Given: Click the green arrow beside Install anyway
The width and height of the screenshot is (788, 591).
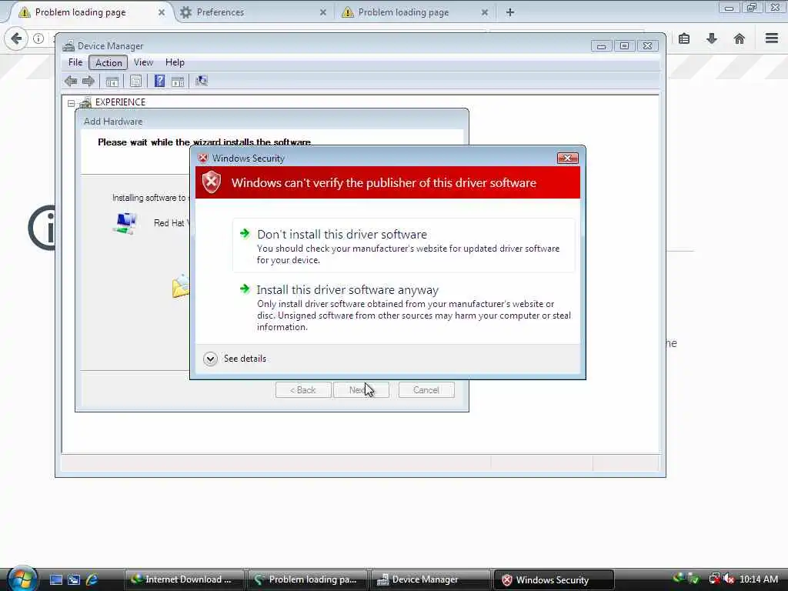Looking at the screenshot, I should pos(245,289).
